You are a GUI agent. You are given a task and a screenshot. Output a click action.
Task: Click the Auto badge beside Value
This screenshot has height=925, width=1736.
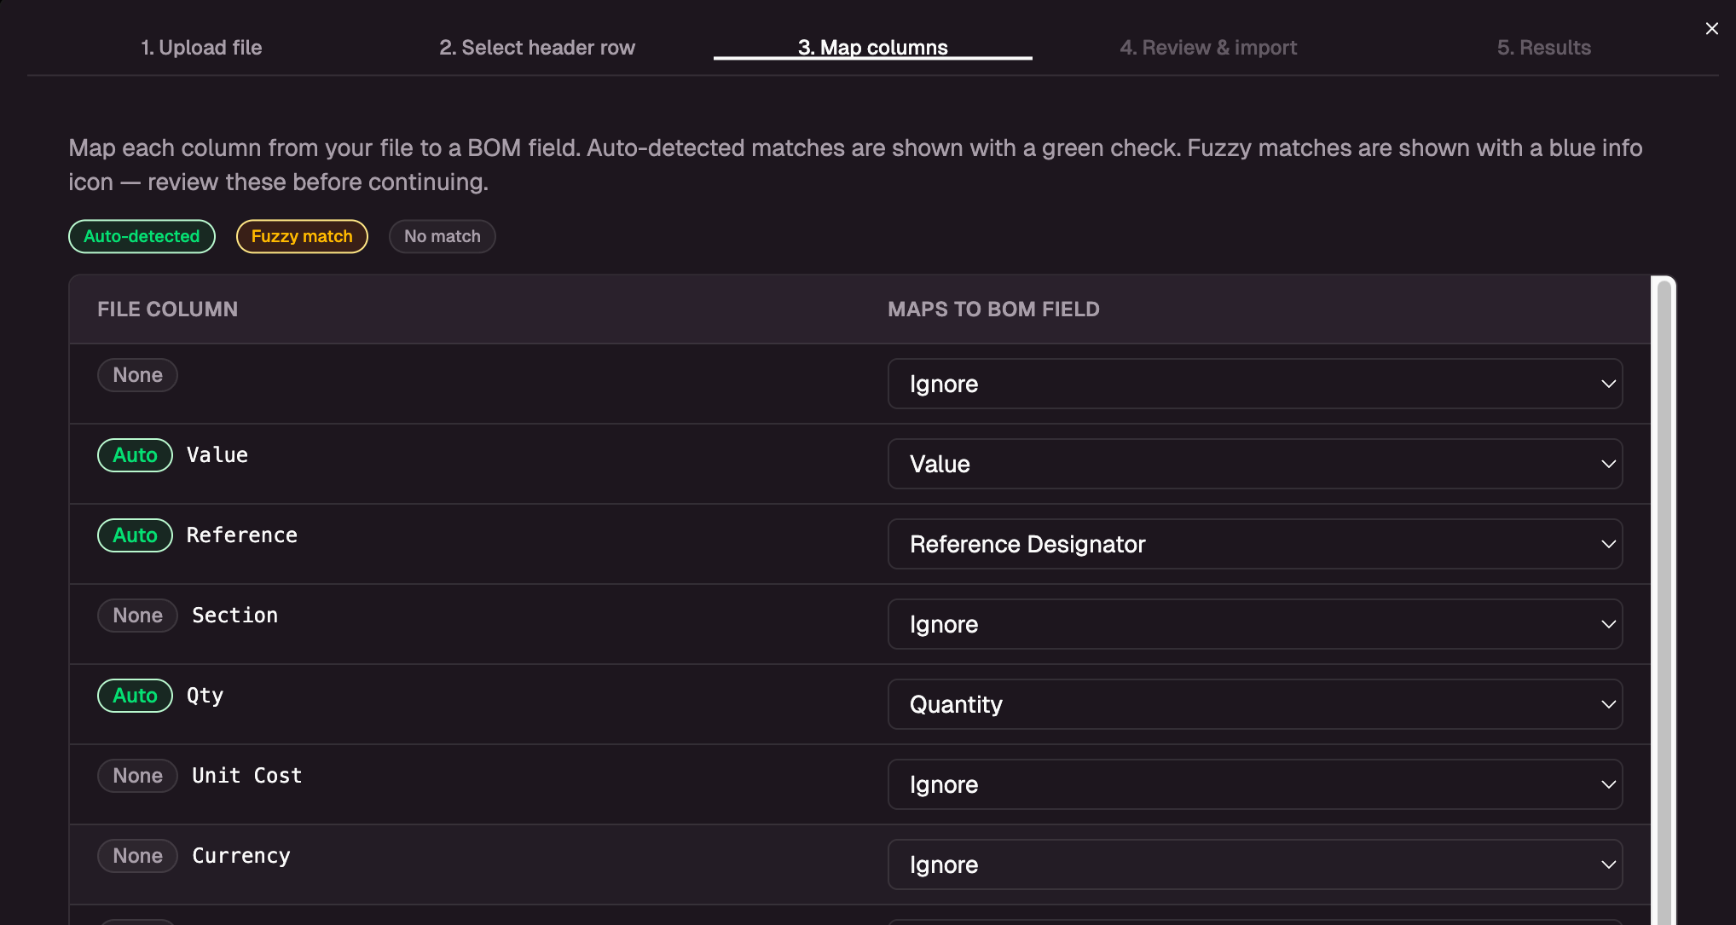tap(135, 454)
